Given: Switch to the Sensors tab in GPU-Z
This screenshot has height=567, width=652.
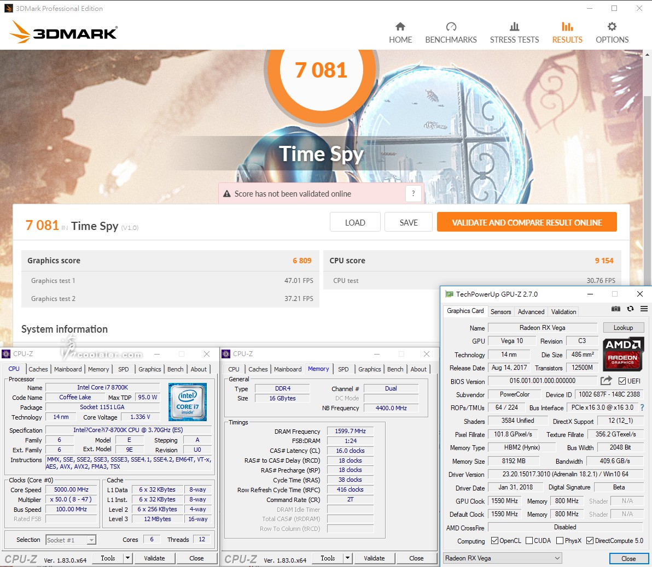Looking at the screenshot, I should pos(500,311).
